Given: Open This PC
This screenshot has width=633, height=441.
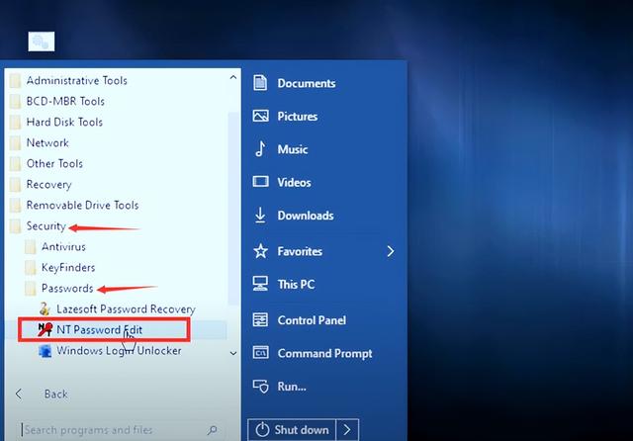Looking at the screenshot, I should [295, 284].
